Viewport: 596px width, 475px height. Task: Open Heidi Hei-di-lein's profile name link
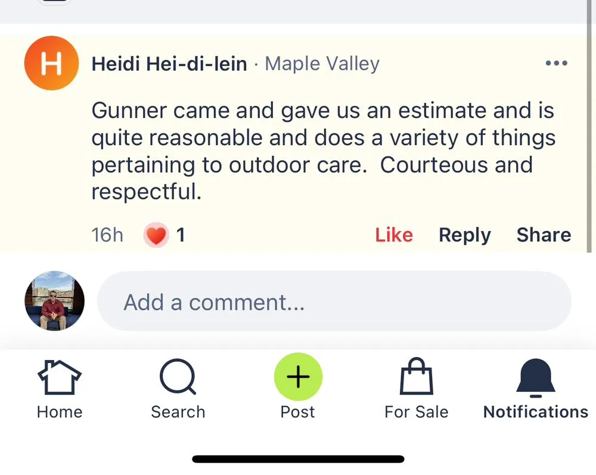pyautogui.click(x=169, y=64)
